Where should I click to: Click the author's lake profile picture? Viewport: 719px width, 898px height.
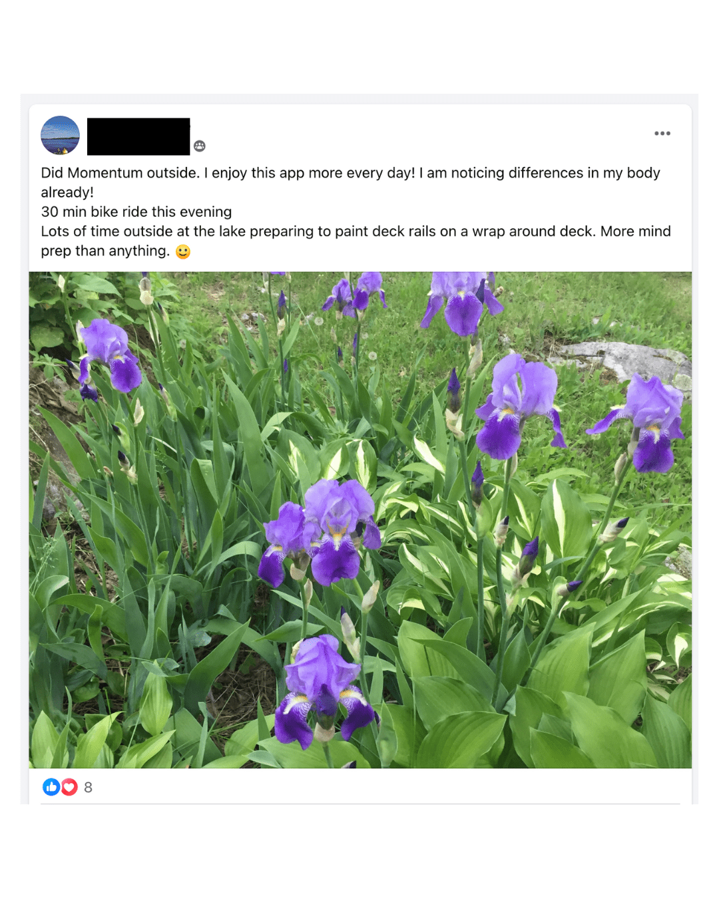[60, 136]
